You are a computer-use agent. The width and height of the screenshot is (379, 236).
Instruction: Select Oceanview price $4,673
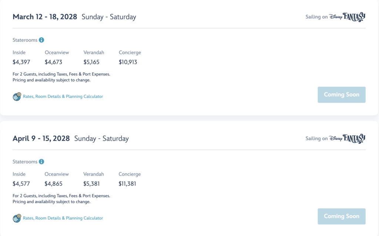click(x=53, y=62)
